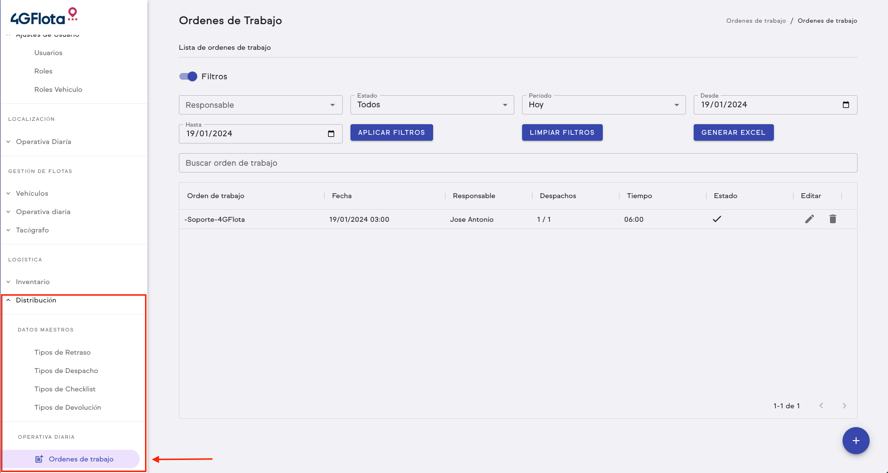
Task: Open Tipos de Despacho in sidebar
Action: point(66,371)
